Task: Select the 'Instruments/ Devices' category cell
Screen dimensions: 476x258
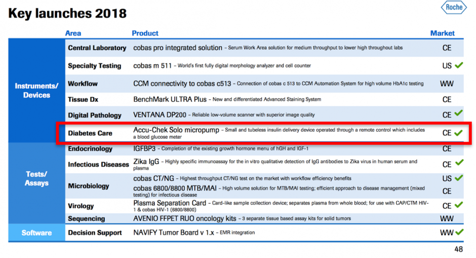Action: 36,91
